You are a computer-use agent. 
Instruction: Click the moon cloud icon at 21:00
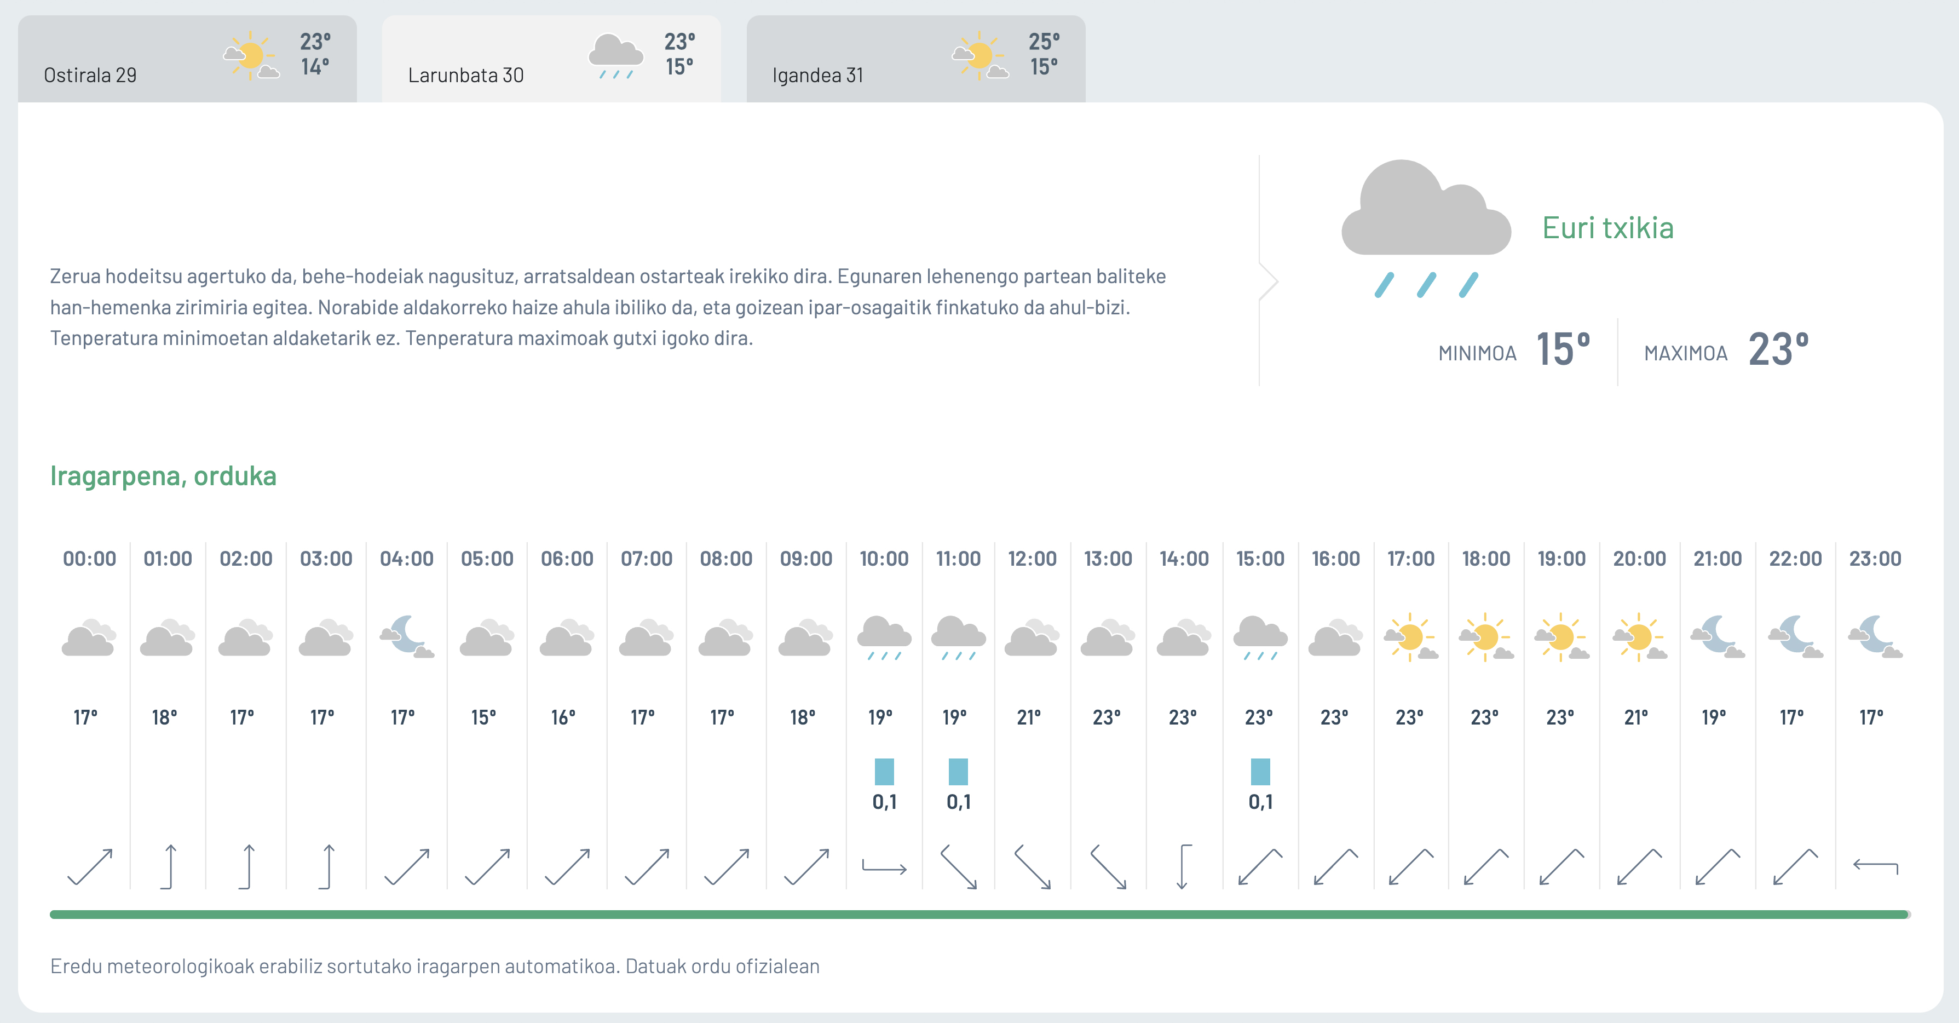[x=1718, y=636]
